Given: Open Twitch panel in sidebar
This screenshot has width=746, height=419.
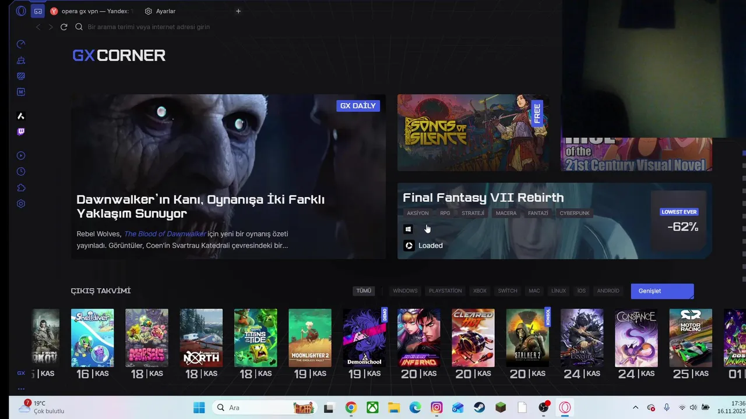Looking at the screenshot, I should pyautogui.click(x=21, y=132).
